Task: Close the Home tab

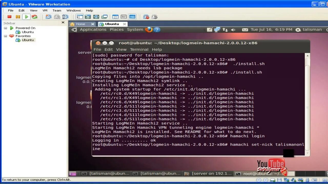Action: pos(93,24)
